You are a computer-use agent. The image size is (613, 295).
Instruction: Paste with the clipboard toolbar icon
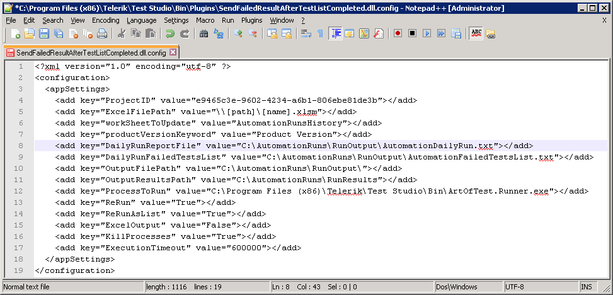point(150,33)
